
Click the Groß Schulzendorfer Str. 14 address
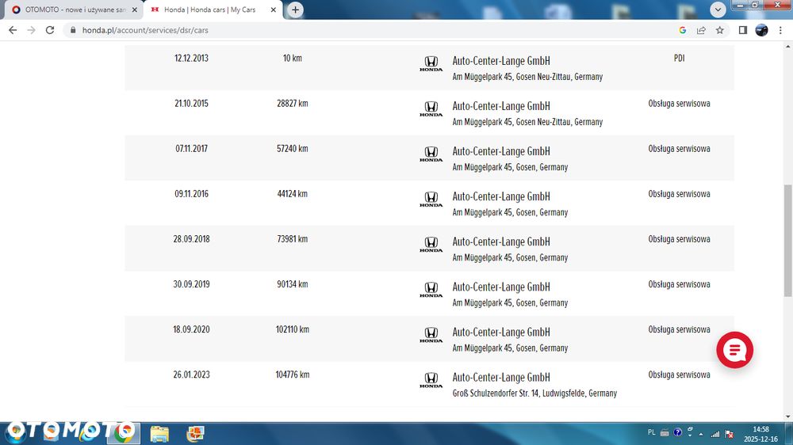click(x=534, y=394)
